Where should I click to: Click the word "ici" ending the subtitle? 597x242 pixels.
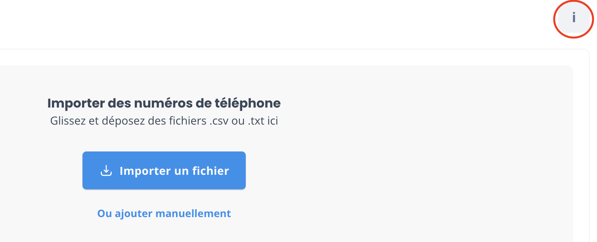pos(272,121)
